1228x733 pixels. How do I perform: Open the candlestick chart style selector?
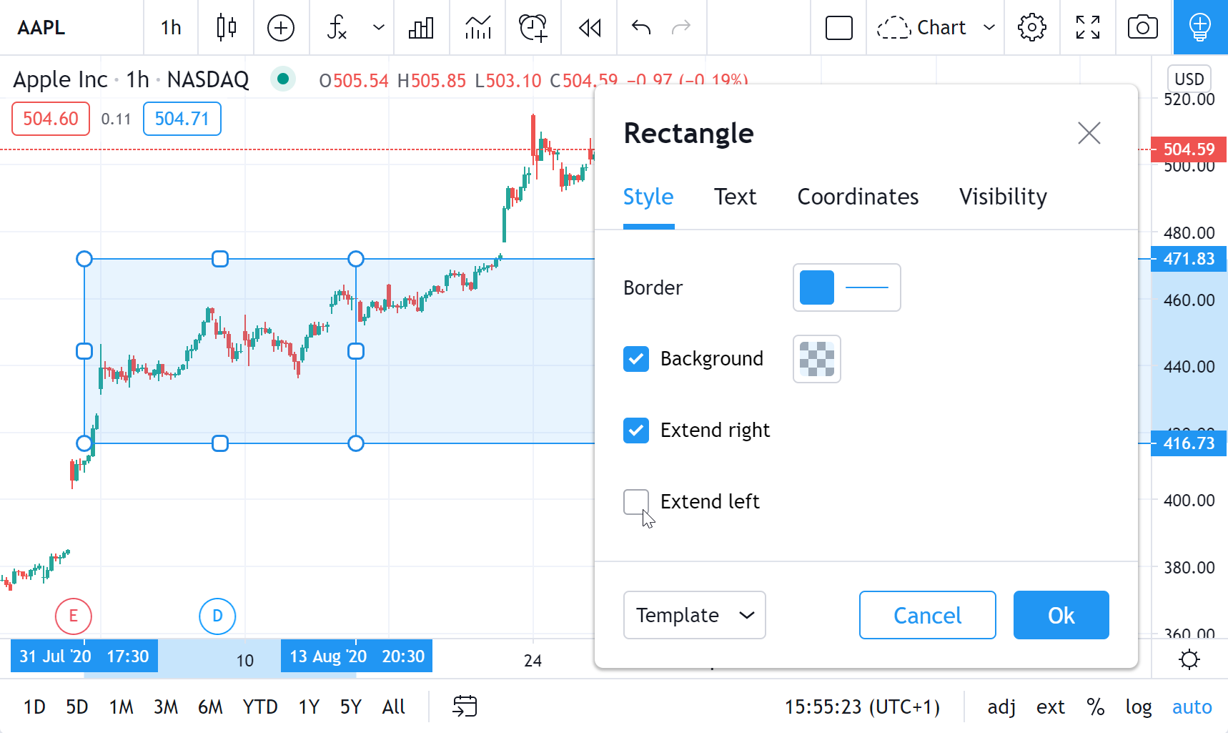(x=227, y=27)
